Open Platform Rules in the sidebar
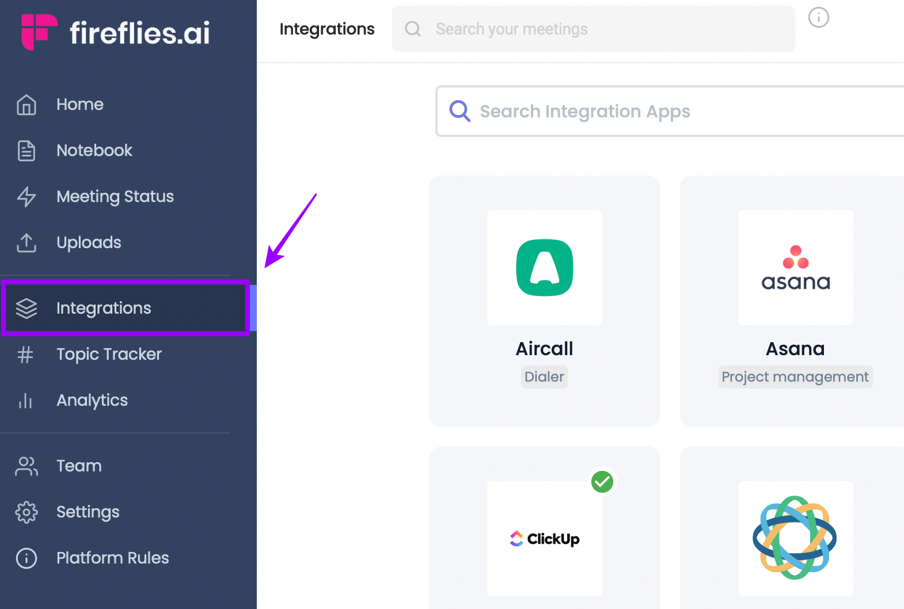Viewport: 904px width, 609px height. [x=112, y=558]
